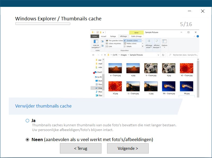The width and height of the screenshot is (212, 158).
Task: Continue with the Volgende button
Action: [128, 148]
